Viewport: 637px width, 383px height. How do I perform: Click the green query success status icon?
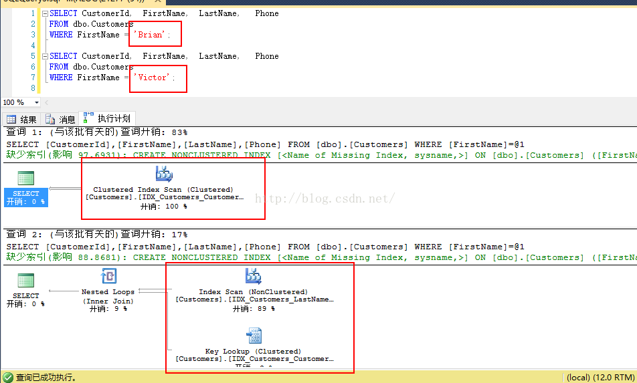point(8,378)
